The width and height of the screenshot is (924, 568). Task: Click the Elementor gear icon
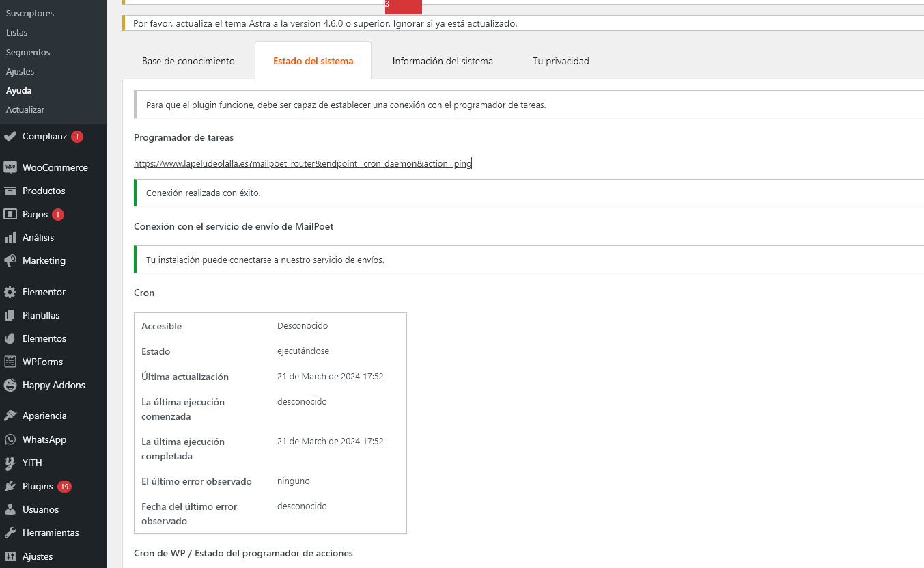click(10, 292)
